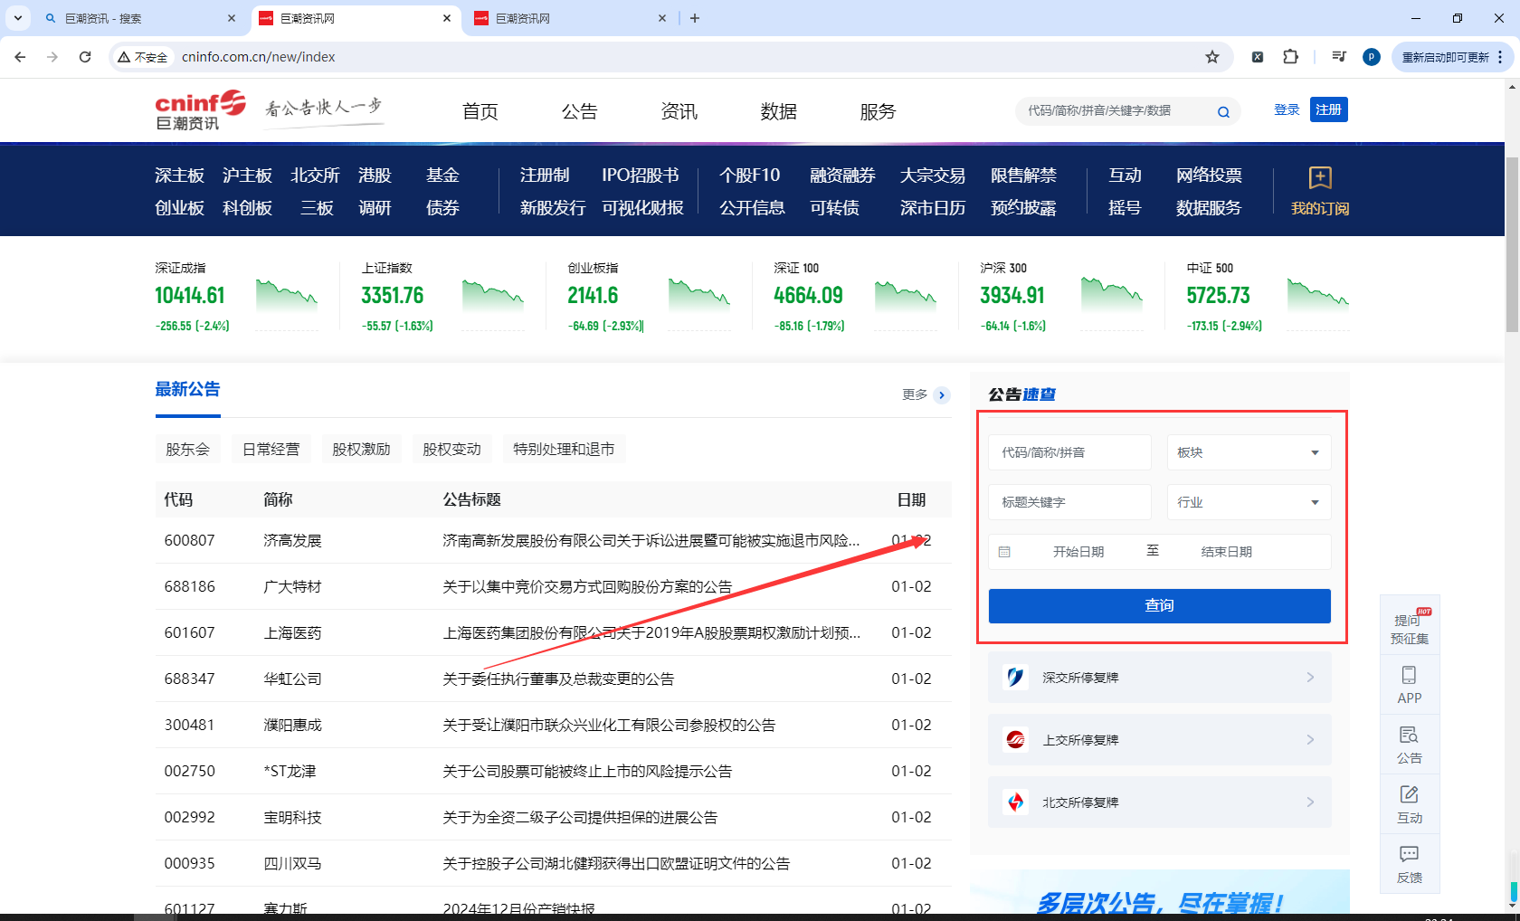Focus the 标题关键字 input field
Image resolution: width=1520 pixels, height=921 pixels.
(1069, 502)
